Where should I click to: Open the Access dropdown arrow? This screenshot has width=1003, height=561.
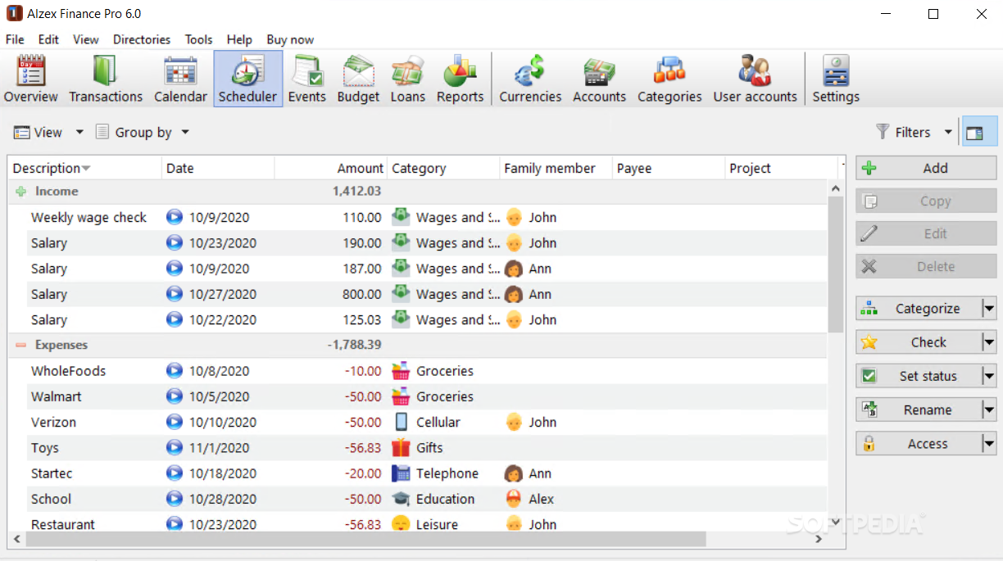(989, 444)
